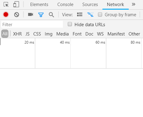Open the Console tab
This screenshot has height=117, width=143.
click(65, 5)
